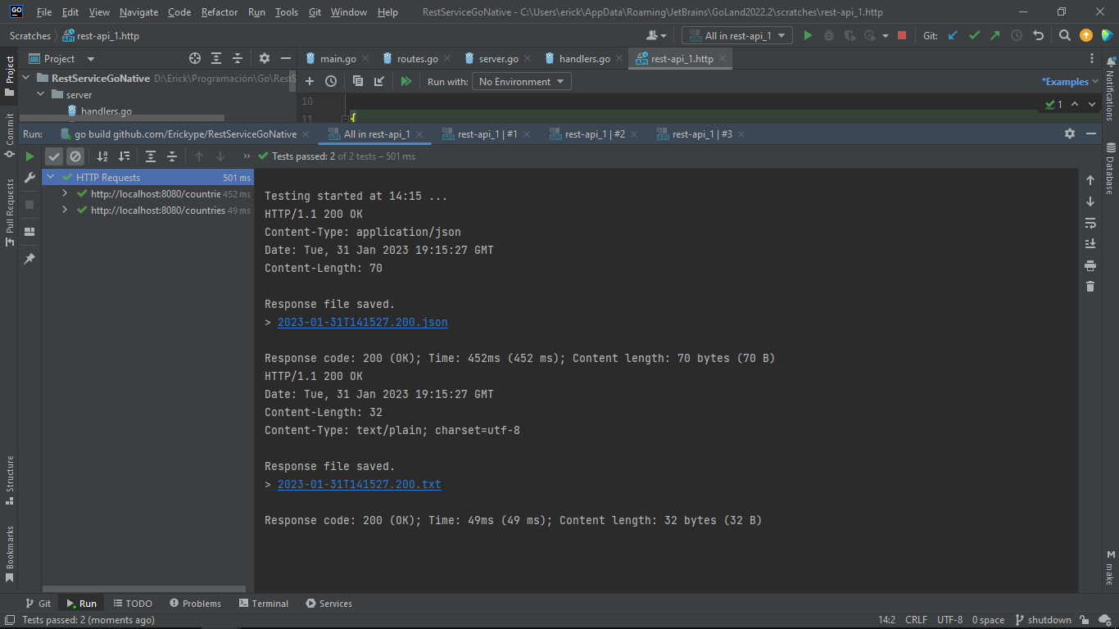Show HTTP requests history clock icon
1119x629 pixels.
(x=331, y=81)
